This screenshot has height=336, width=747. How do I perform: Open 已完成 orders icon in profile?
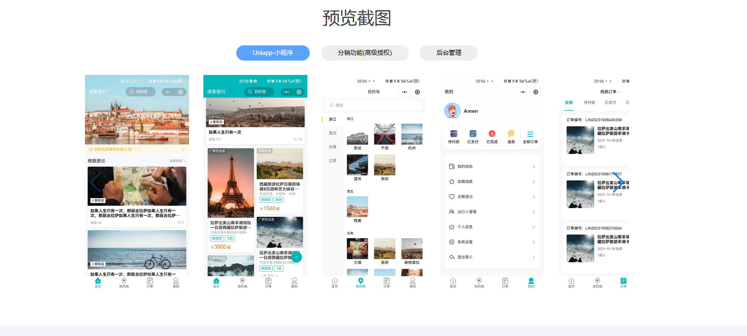tap(492, 134)
